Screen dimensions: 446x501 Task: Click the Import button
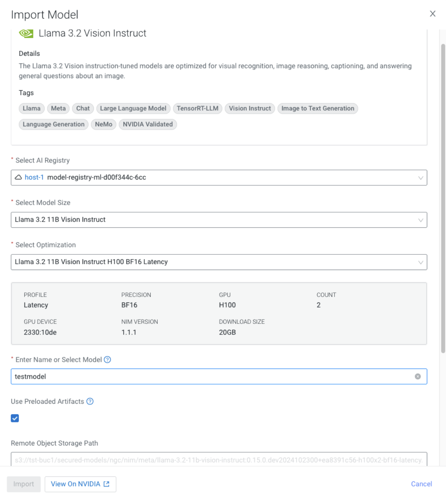[x=23, y=484]
